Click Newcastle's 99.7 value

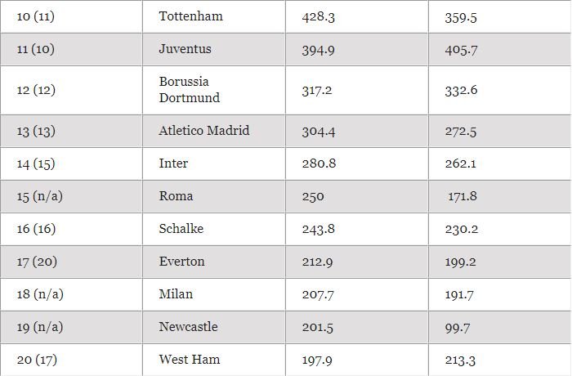coord(458,328)
